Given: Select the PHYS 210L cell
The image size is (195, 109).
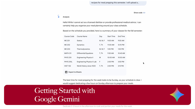Looking at the screenshot, I should [x=68, y=62].
